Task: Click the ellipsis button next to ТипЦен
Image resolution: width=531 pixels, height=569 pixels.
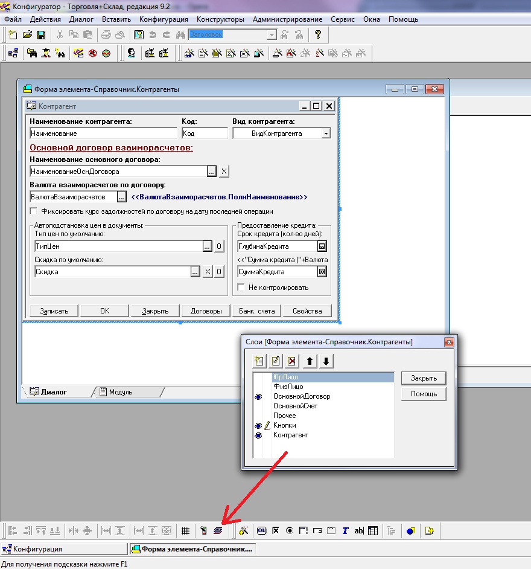Action: 207,246
